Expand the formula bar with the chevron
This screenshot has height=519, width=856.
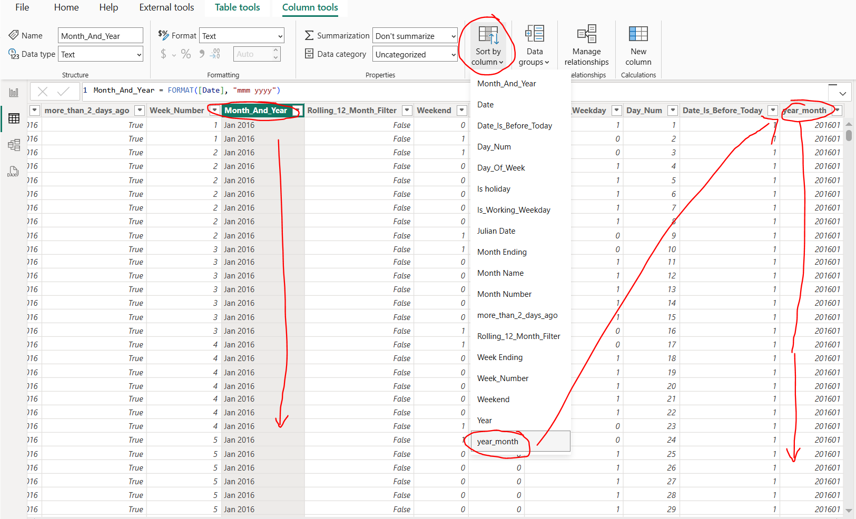coord(842,93)
